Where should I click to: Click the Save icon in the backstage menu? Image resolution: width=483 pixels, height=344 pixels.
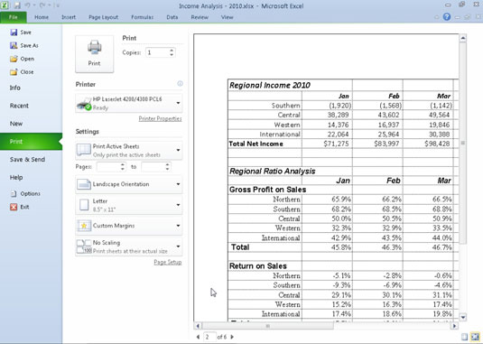coord(14,32)
